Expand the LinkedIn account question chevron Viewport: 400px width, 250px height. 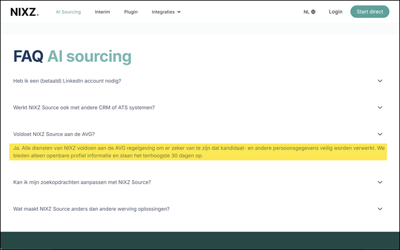(380, 81)
